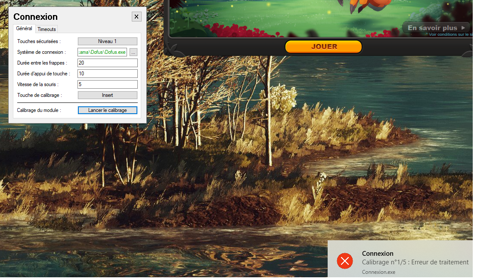Click the keystroke interval field showing 20

pos(108,63)
